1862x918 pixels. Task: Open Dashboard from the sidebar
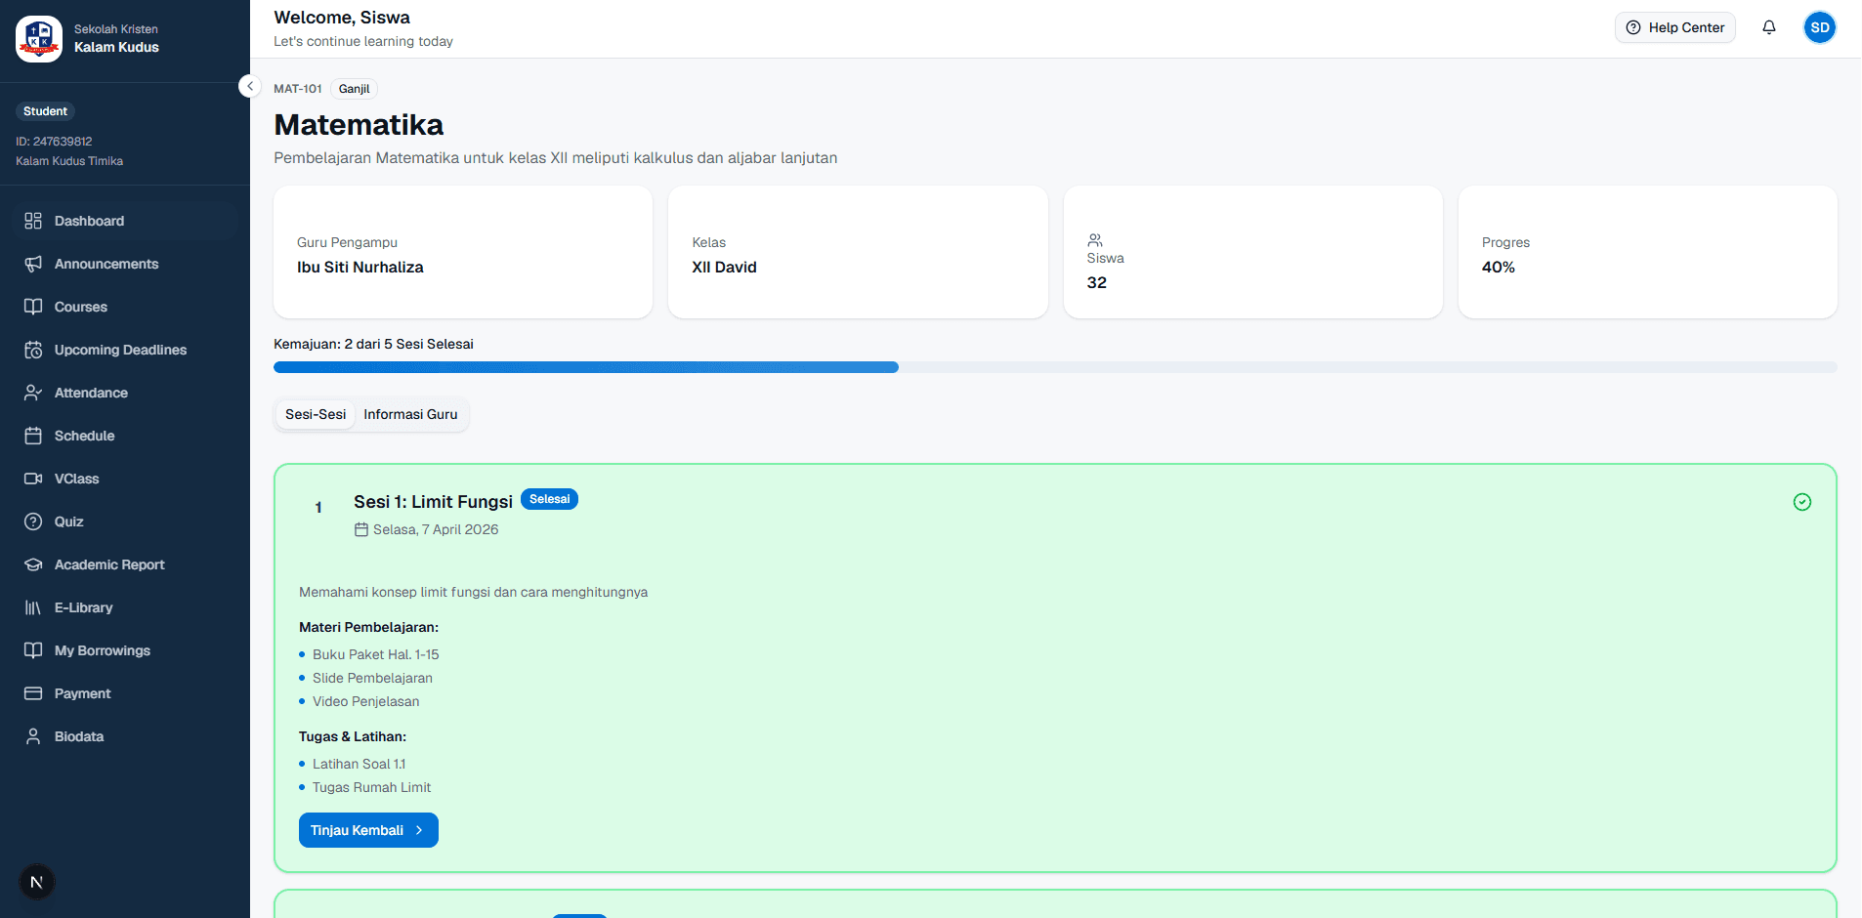pos(125,221)
